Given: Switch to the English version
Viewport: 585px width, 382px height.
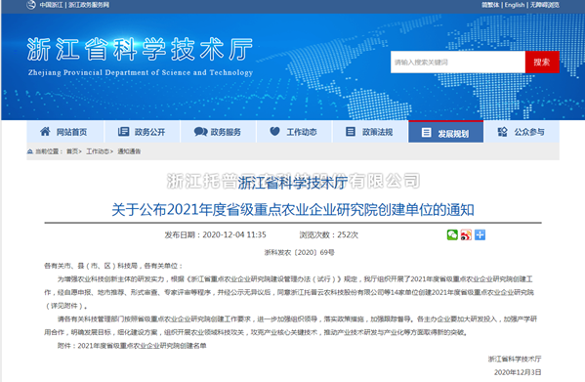Looking at the screenshot, I should point(515,5).
